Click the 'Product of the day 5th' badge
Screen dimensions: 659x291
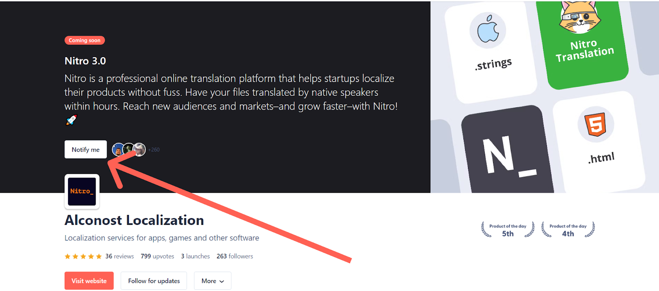coord(507,229)
